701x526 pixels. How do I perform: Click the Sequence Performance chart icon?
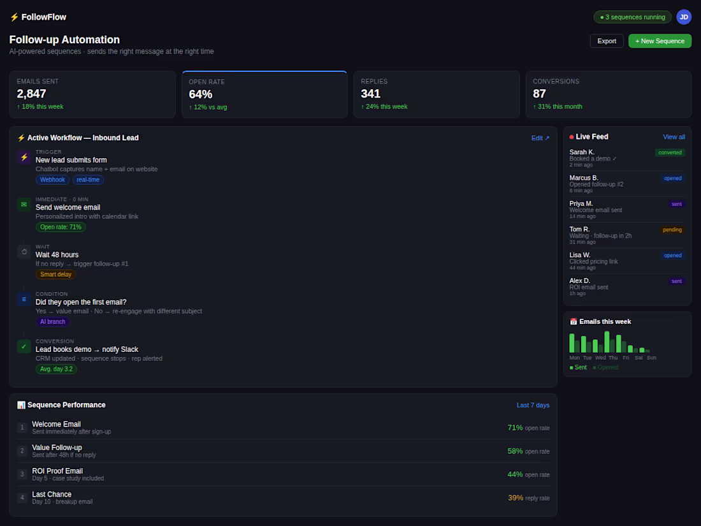coord(21,404)
